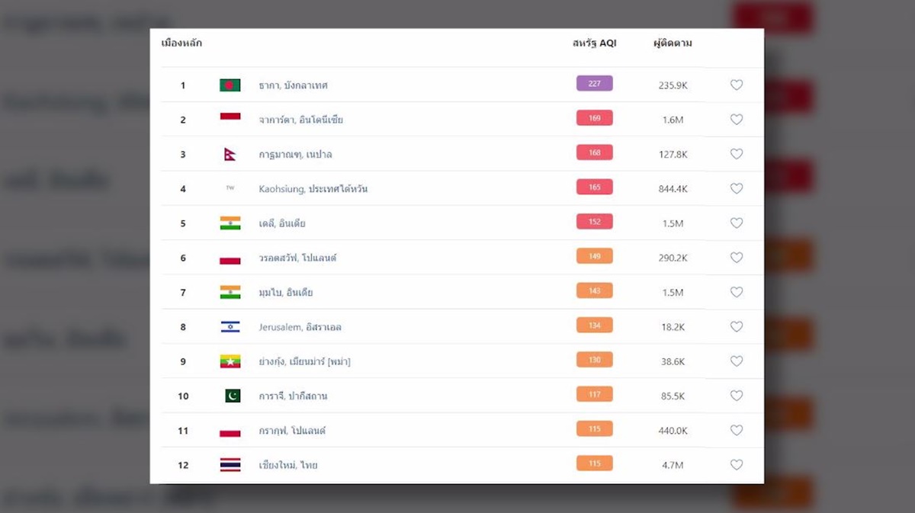This screenshot has height=513, width=915.
Task: Click the red 169 AQI badge
Action: (594, 118)
